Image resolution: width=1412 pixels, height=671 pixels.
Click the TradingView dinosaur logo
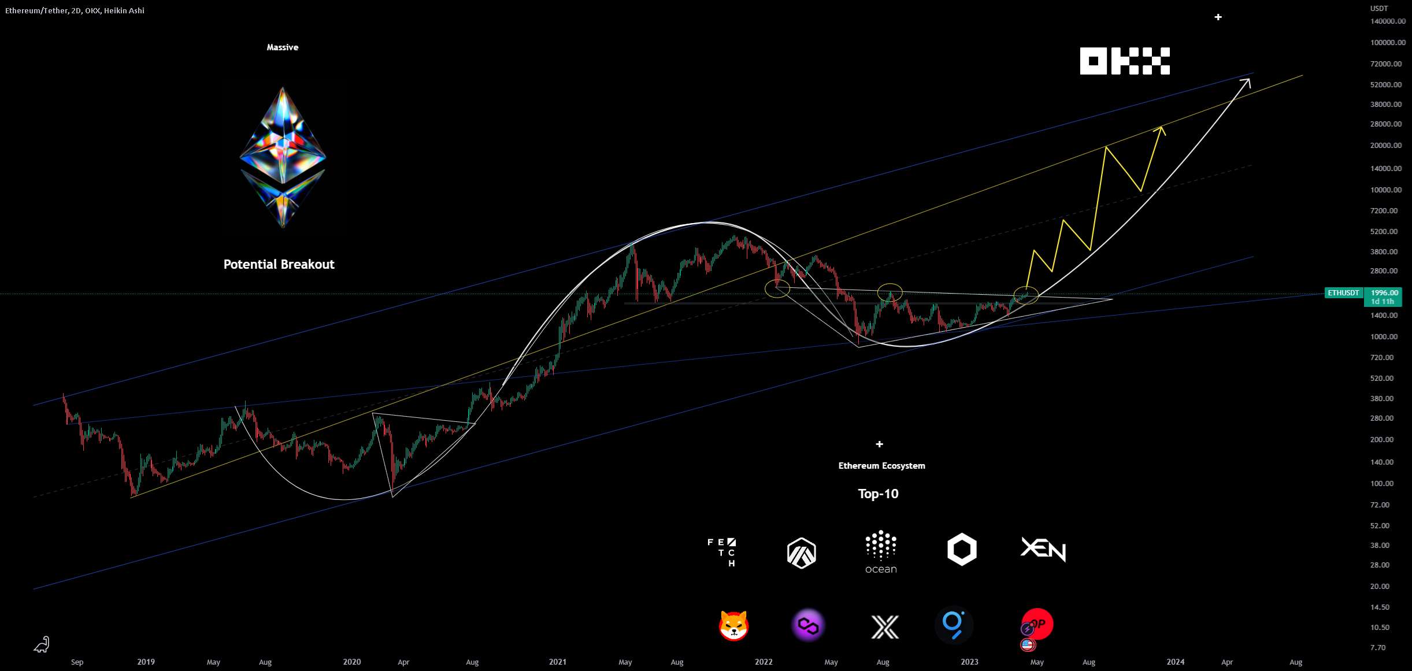coord(42,644)
